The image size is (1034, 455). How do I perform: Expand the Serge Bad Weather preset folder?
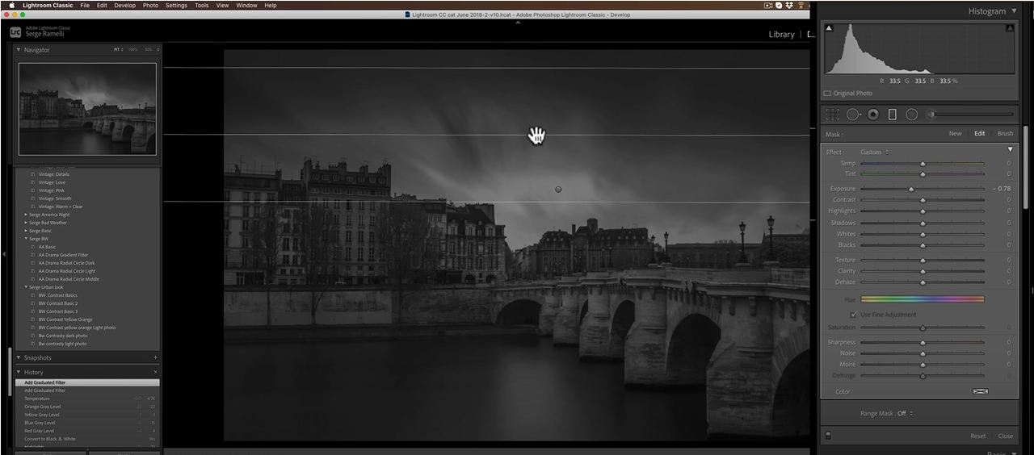tap(26, 223)
